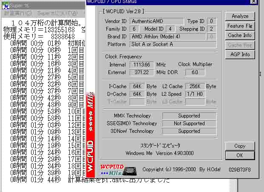
Task: Click the スタンダード コンピュータ text
Action: coord(160,146)
